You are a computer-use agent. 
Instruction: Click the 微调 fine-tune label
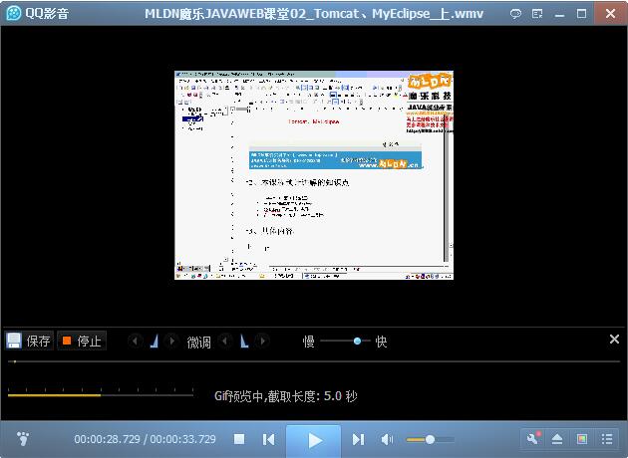(x=198, y=342)
